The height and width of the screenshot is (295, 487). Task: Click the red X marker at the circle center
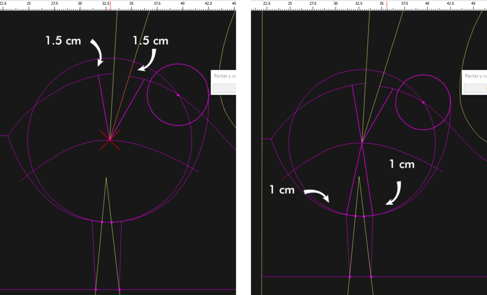[x=110, y=140]
